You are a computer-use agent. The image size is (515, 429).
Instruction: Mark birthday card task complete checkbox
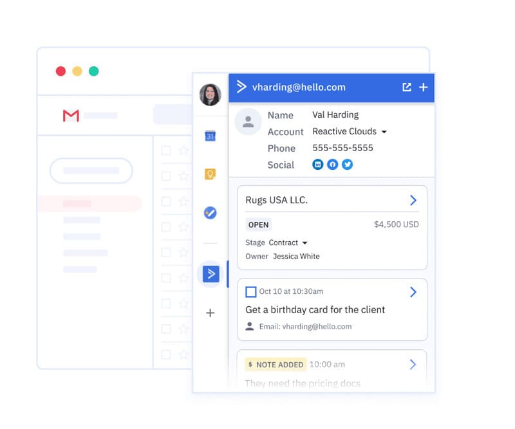[251, 292]
